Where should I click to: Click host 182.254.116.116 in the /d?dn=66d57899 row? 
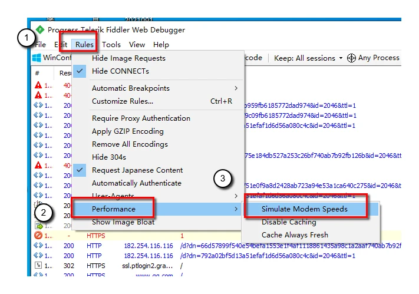click(x=149, y=246)
